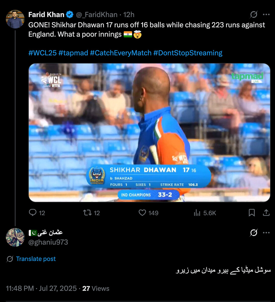This screenshot has width=275, height=302.
Task: Click the 11:48 PM Jul 27, 2025 timestamp
Action: point(41,288)
